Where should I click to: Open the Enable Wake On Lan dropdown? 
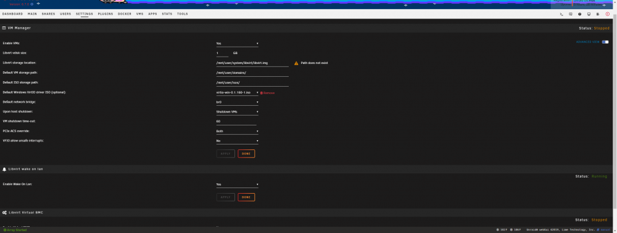[238, 184]
